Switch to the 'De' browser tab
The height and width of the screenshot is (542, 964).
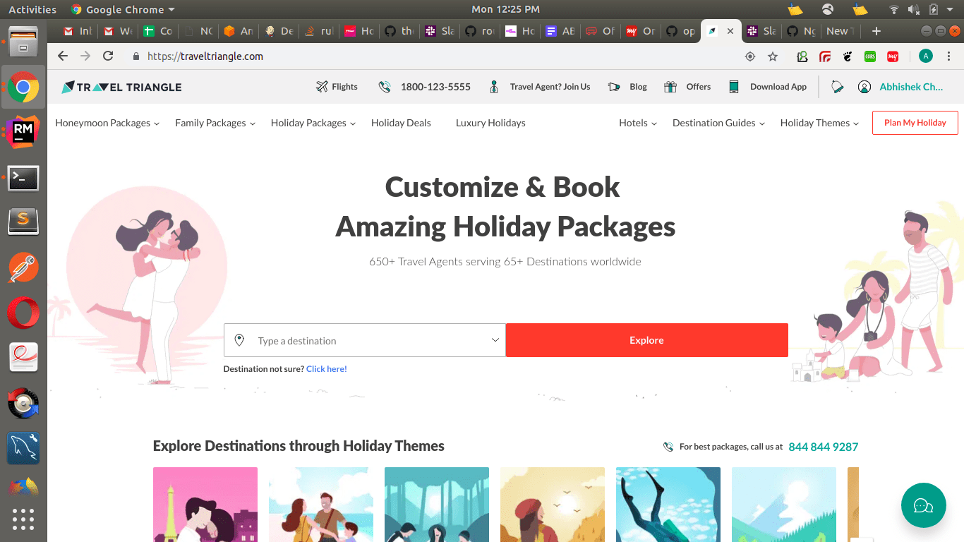pos(278,31)
